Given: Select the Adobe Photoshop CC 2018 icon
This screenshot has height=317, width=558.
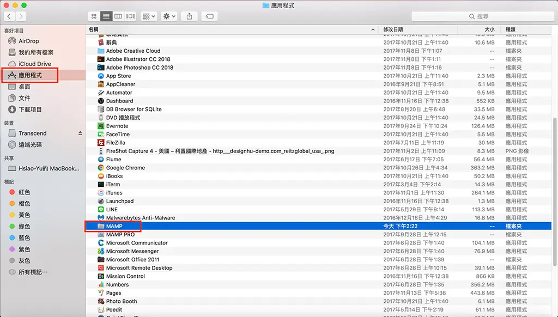Looking at the screenshot, I should (101, 68).
